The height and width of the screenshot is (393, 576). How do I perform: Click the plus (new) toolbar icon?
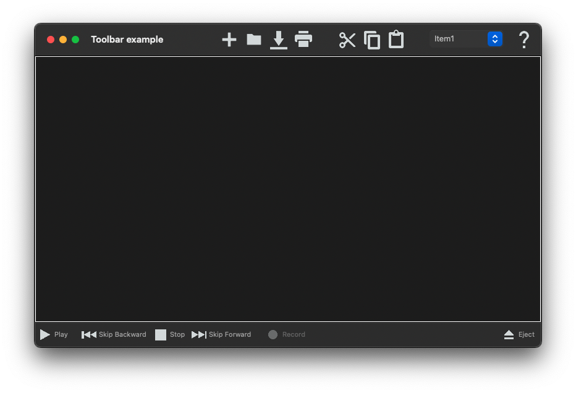point(229,40)
